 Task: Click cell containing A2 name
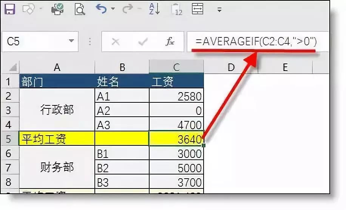[x=122, y=110]
